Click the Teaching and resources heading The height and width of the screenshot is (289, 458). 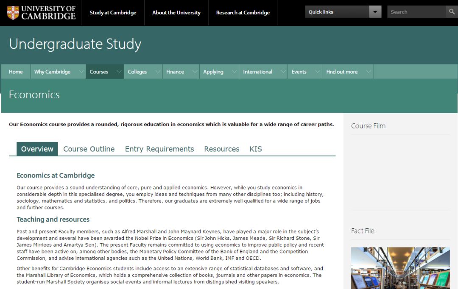click(x=53, y=219)
